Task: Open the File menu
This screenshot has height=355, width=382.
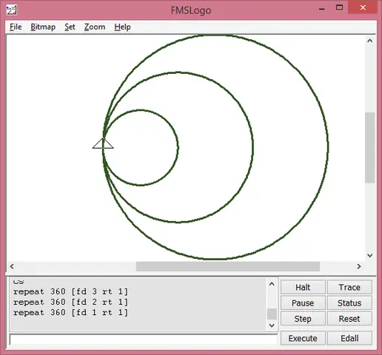Action: click(x=16, y=27)
